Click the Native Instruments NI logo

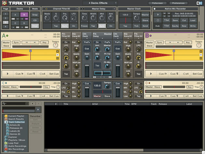point(199,3)
